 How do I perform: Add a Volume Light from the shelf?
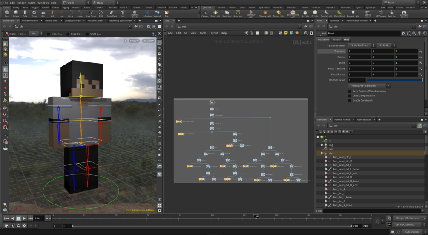point(265,14)
